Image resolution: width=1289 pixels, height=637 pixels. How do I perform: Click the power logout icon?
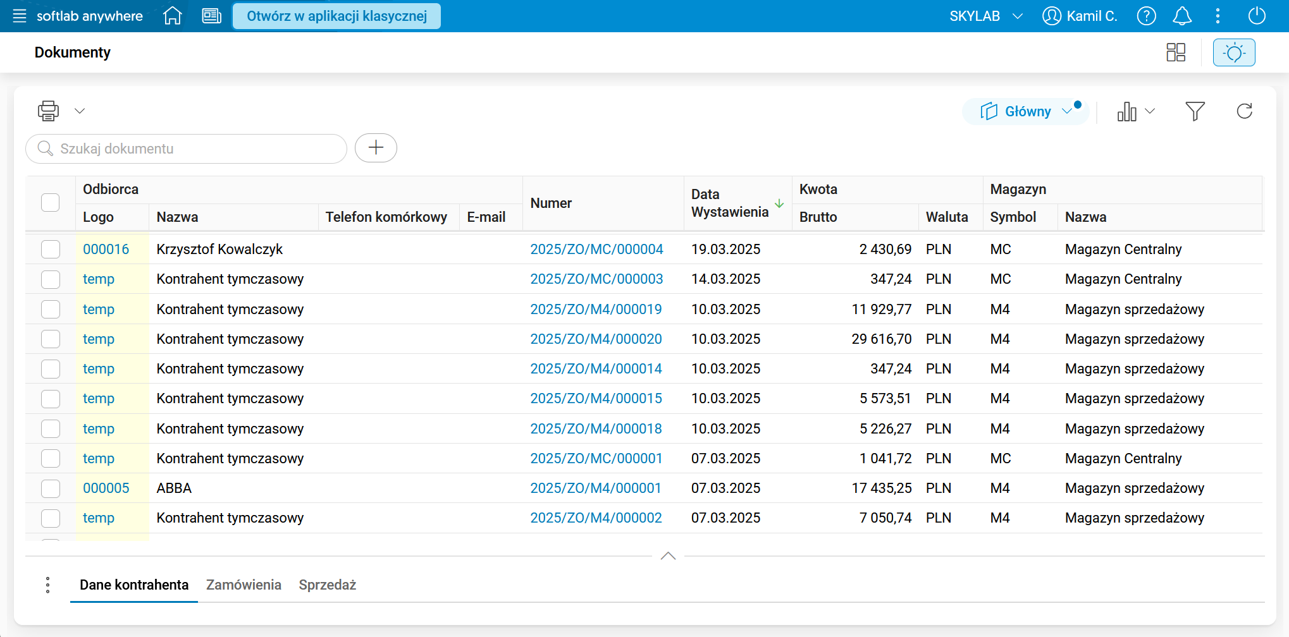(1256, 16)
